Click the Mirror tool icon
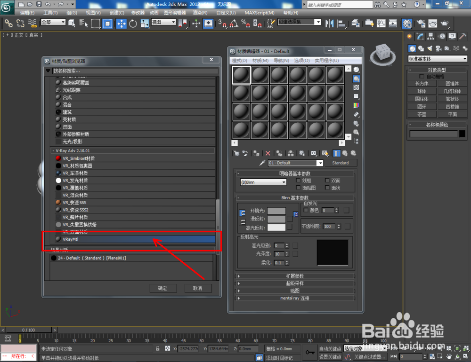Image resolution: width=471 pixels, height=362 pixels. coord(330,24)
